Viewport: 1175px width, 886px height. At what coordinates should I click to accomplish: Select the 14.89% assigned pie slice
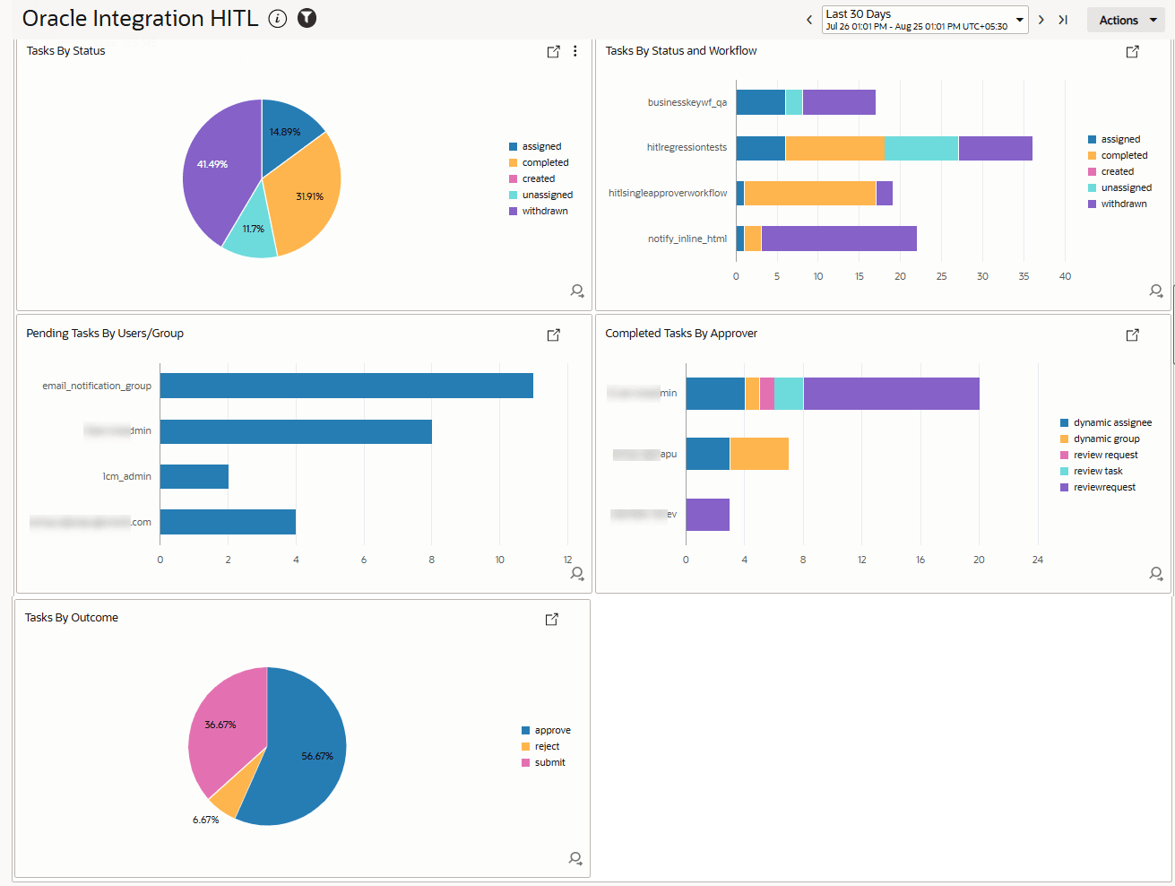pos(287,133)
